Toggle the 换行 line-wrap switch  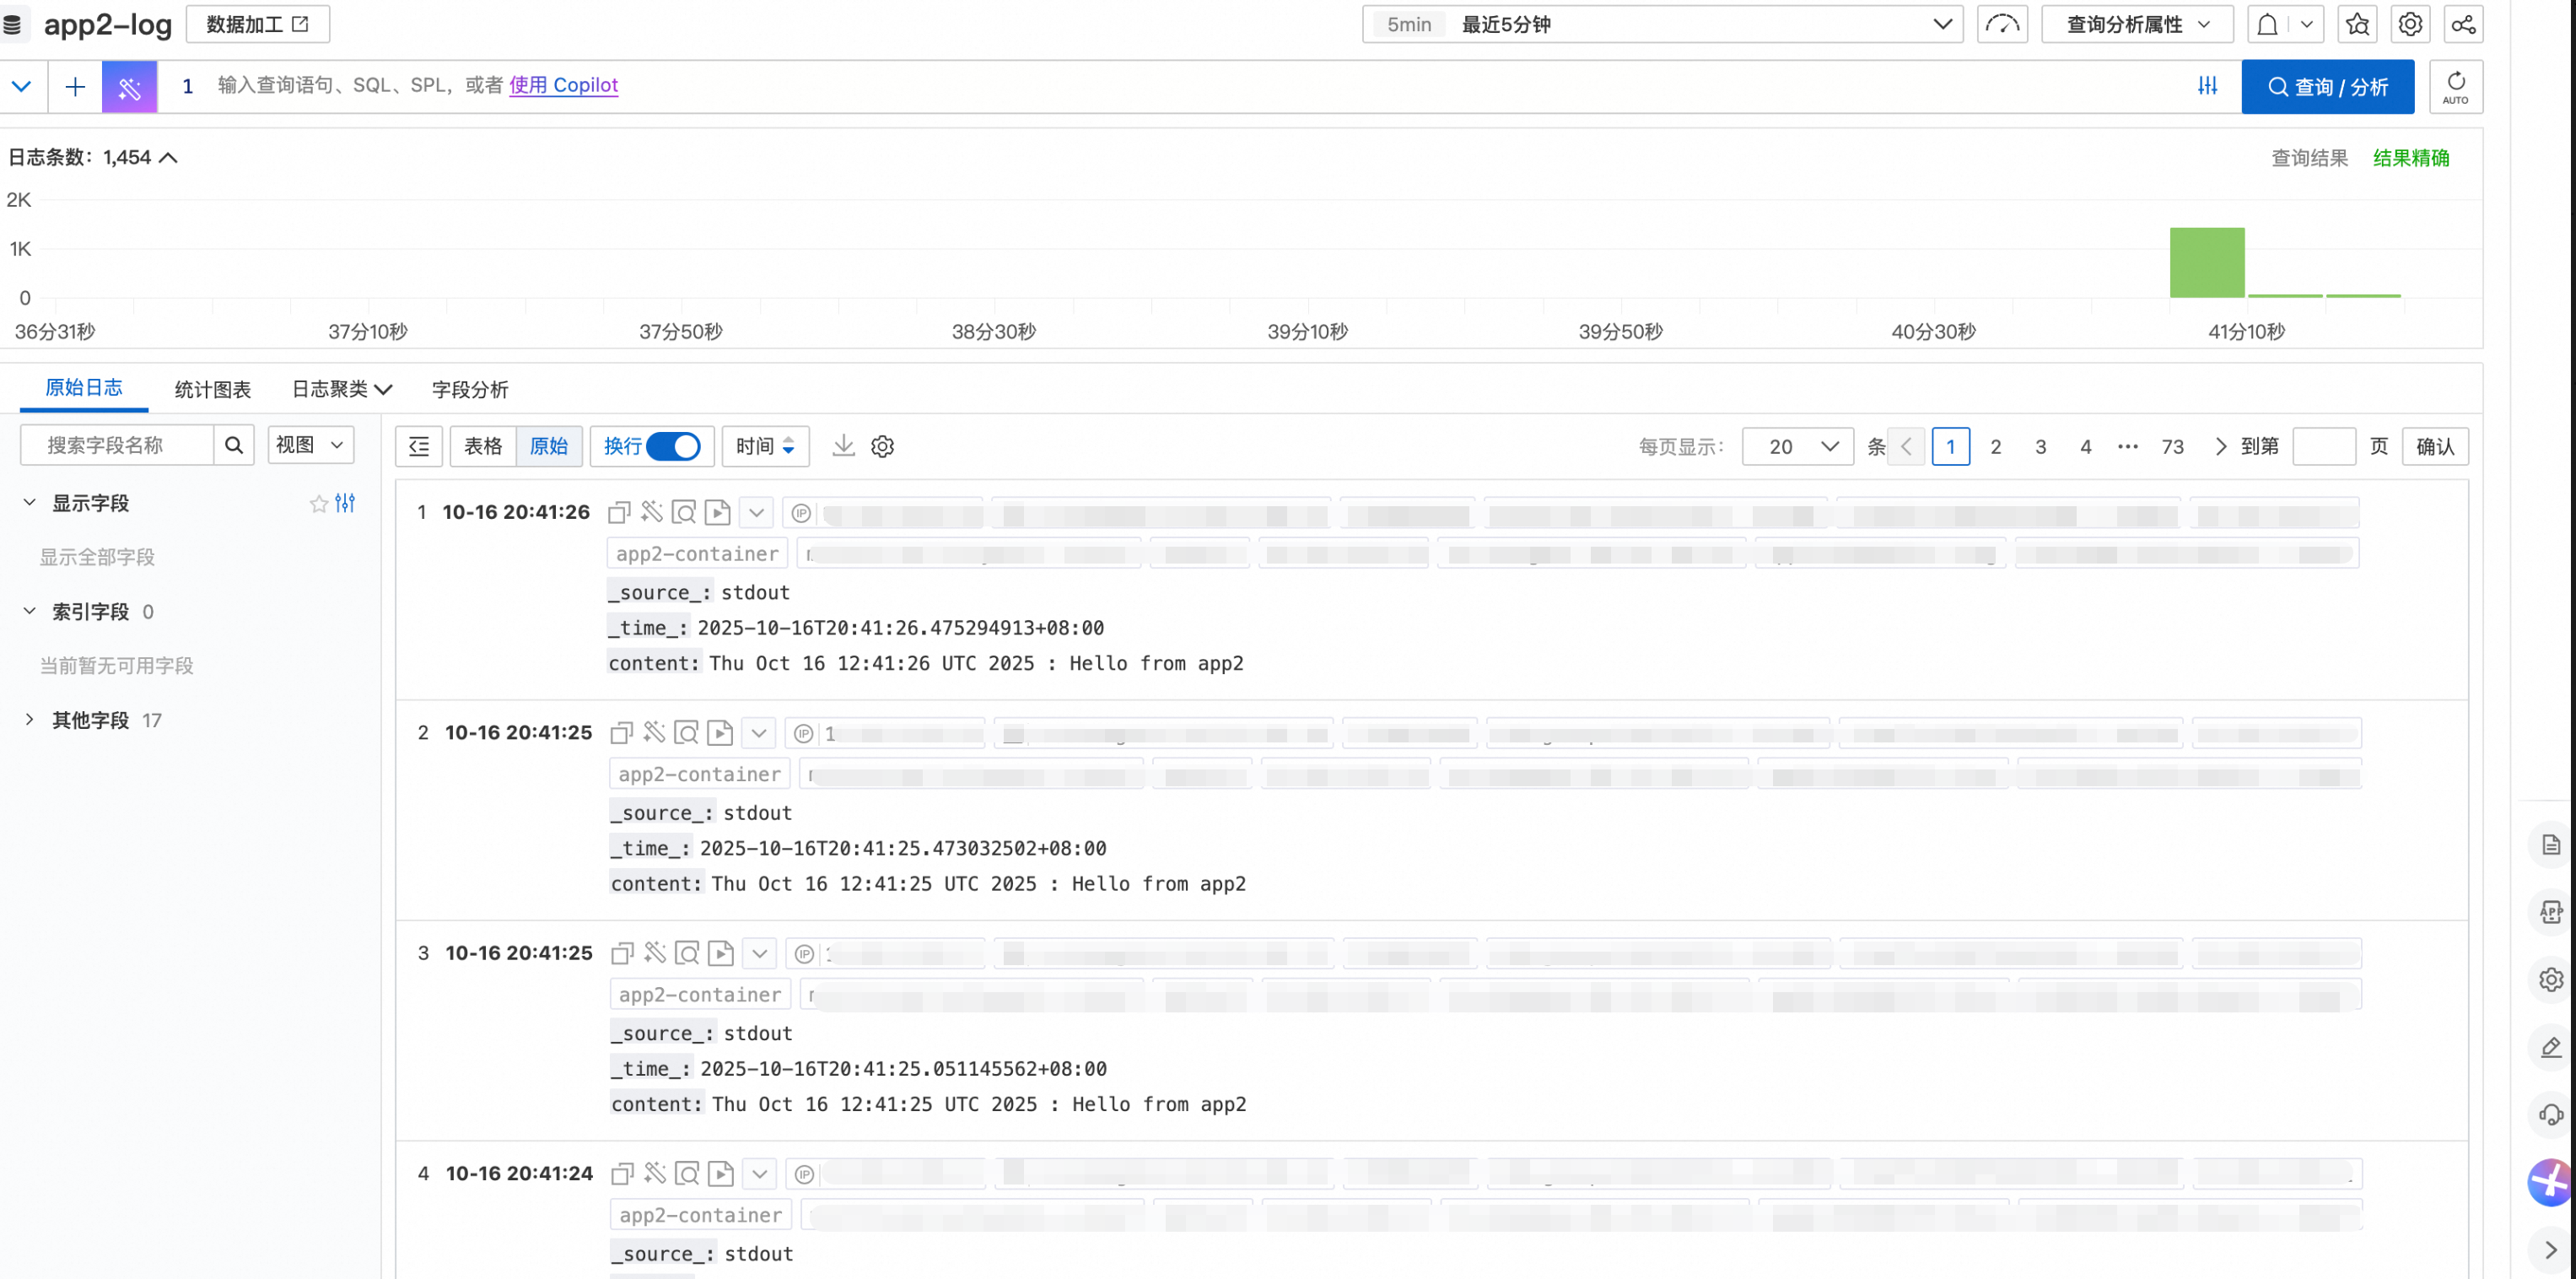pyautogui.click(x=673, y=446)
